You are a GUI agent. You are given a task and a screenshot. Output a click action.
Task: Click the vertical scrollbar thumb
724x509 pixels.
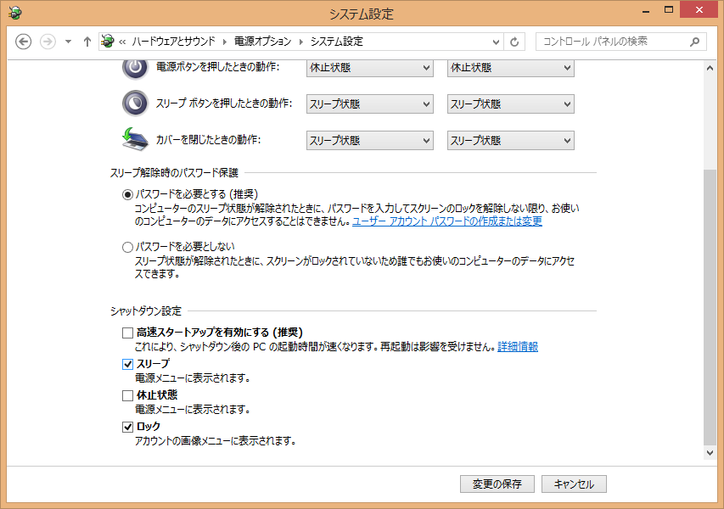pos(710,307)
